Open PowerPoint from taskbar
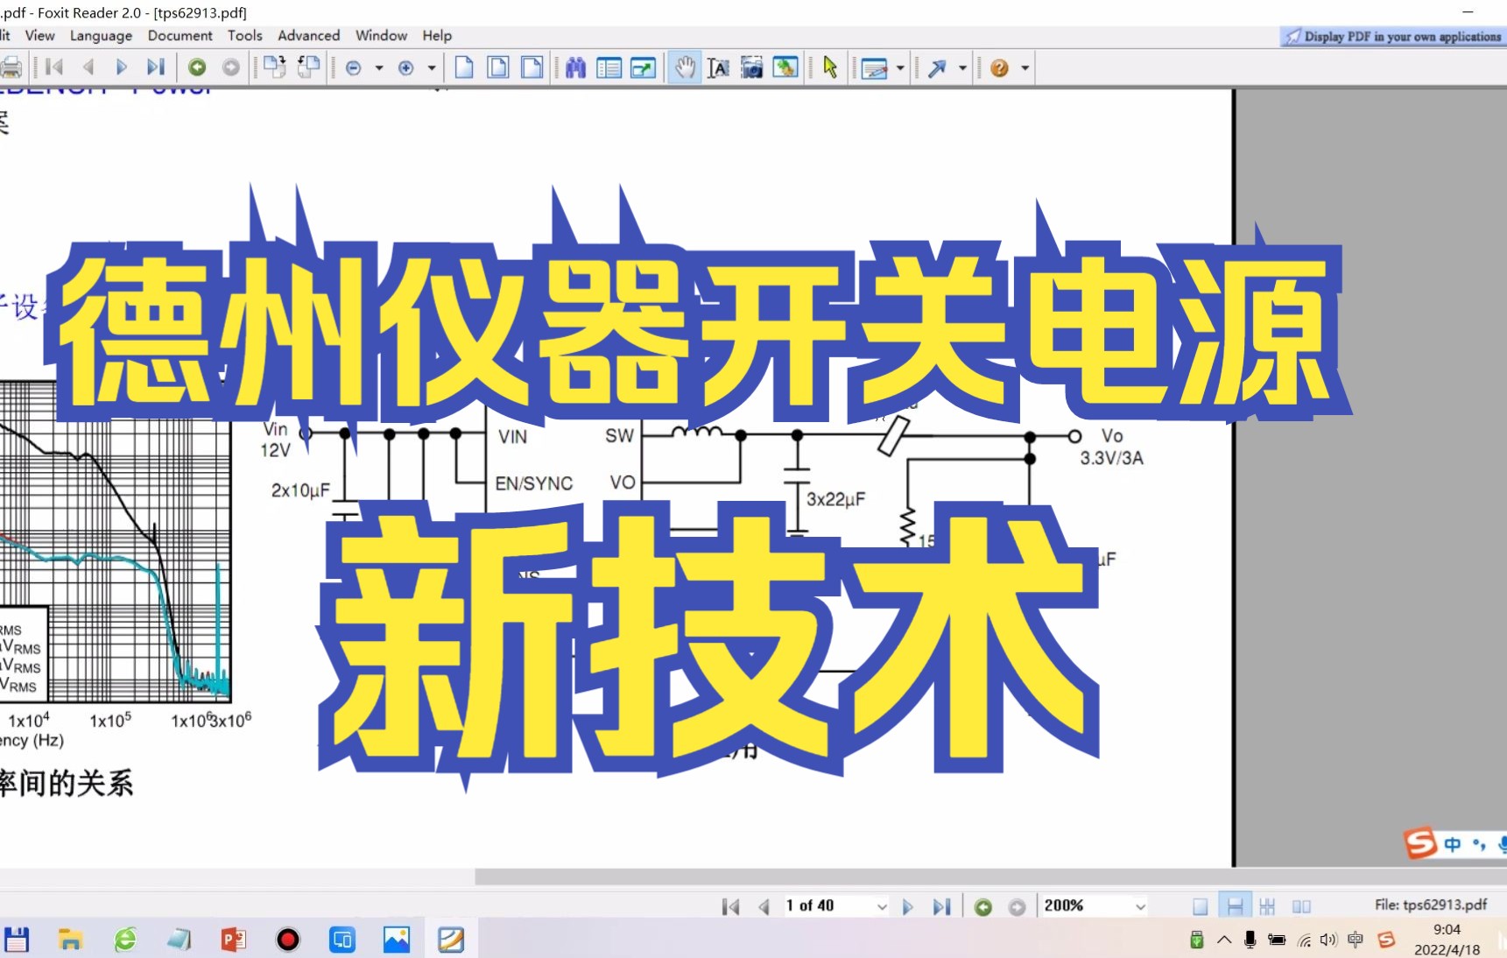 [233, 940]
